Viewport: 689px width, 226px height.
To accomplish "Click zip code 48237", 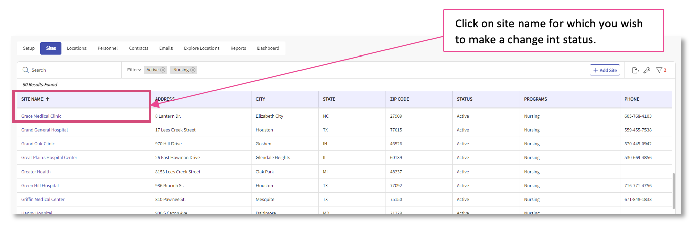I will pyautogui.click(x=396, y=172).
